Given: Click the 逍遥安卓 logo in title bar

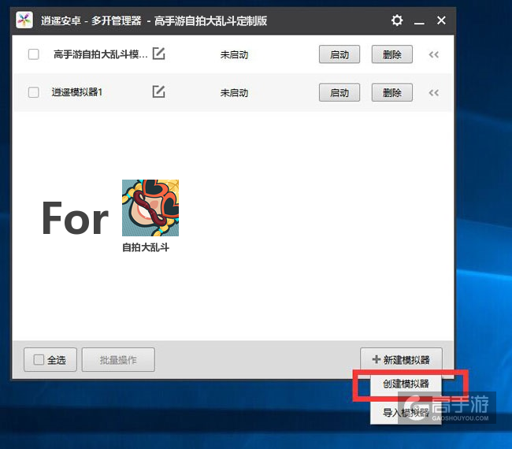Looking at the screenshot, I should tap(24, 20).
